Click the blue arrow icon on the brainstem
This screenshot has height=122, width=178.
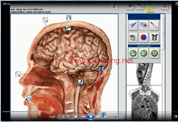(81, 82)
